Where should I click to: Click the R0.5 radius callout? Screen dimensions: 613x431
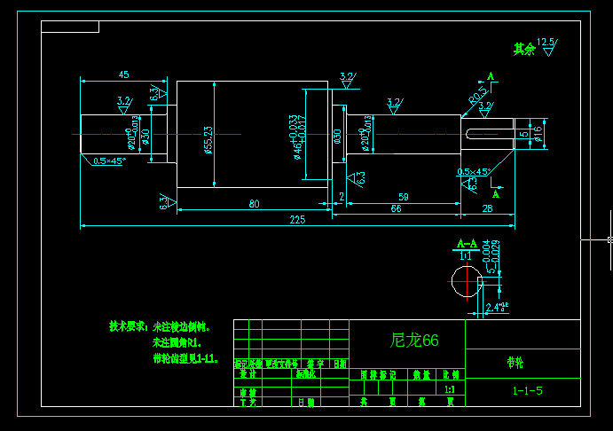click(478, 95)
